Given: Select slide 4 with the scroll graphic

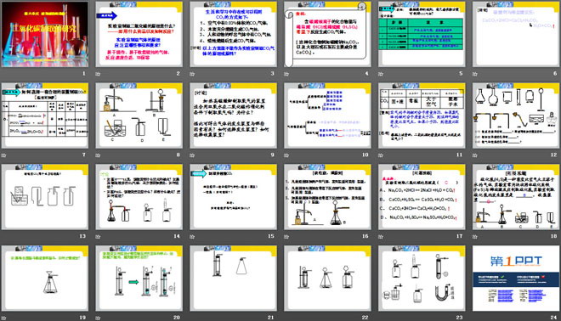Looking at the screenshot, I should click(x=327, y=34).
